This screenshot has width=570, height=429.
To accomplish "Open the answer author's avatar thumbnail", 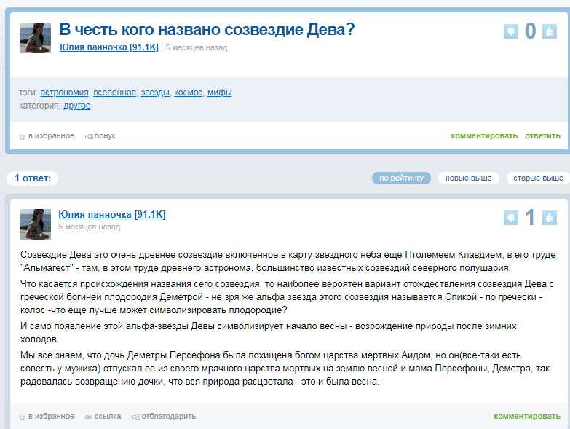I will tap(36, 224).
